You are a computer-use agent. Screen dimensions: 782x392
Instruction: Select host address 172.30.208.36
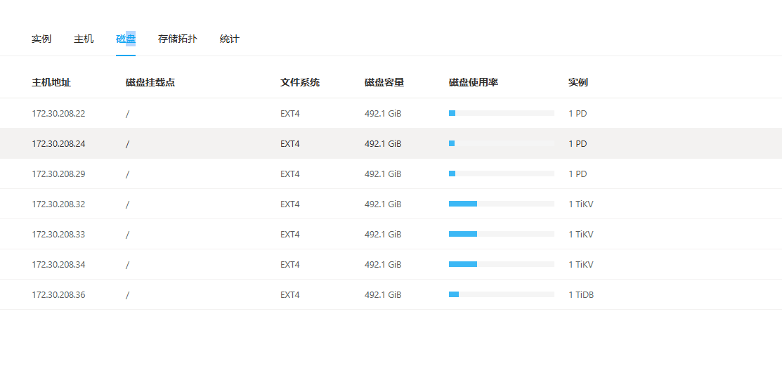(58, 295)
